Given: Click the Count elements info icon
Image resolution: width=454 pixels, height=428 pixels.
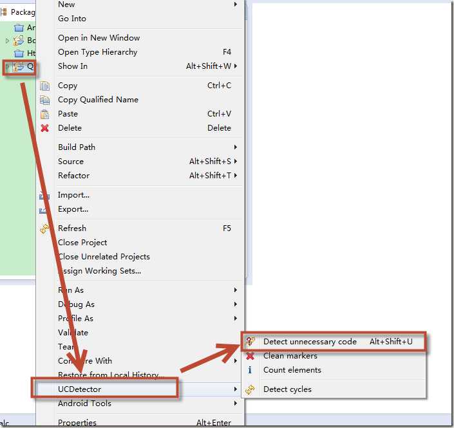Looking at the screenshot, I should (x=250, y=370).
